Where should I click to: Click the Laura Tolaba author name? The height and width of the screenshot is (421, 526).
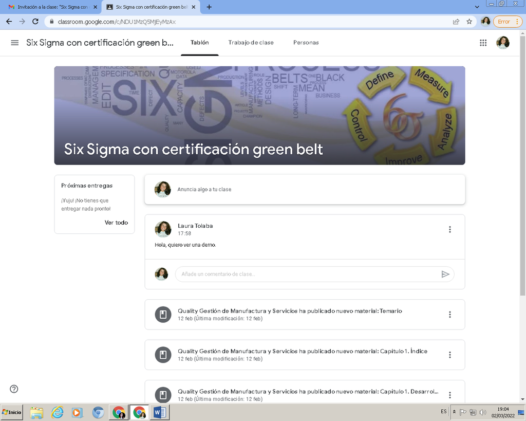pyautogui.click(x=195, y=226)
